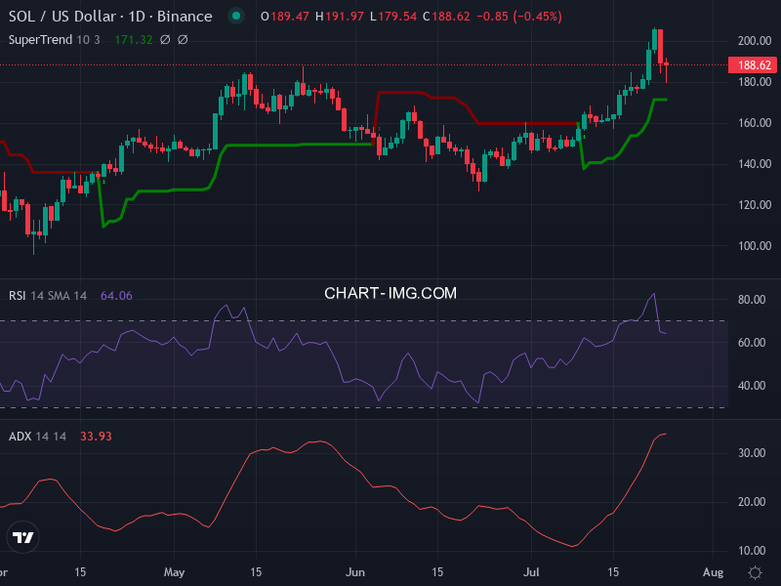Click the SuperTrend indicator label
The image size is (781, 586).
40,39
